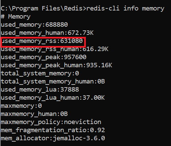171x146 pixels.
Task: Click the maxmemory_human:0B line
Action: [34, 114]
